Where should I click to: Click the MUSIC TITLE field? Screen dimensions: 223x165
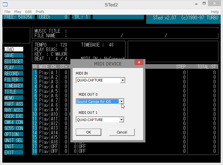pos(142,31)
